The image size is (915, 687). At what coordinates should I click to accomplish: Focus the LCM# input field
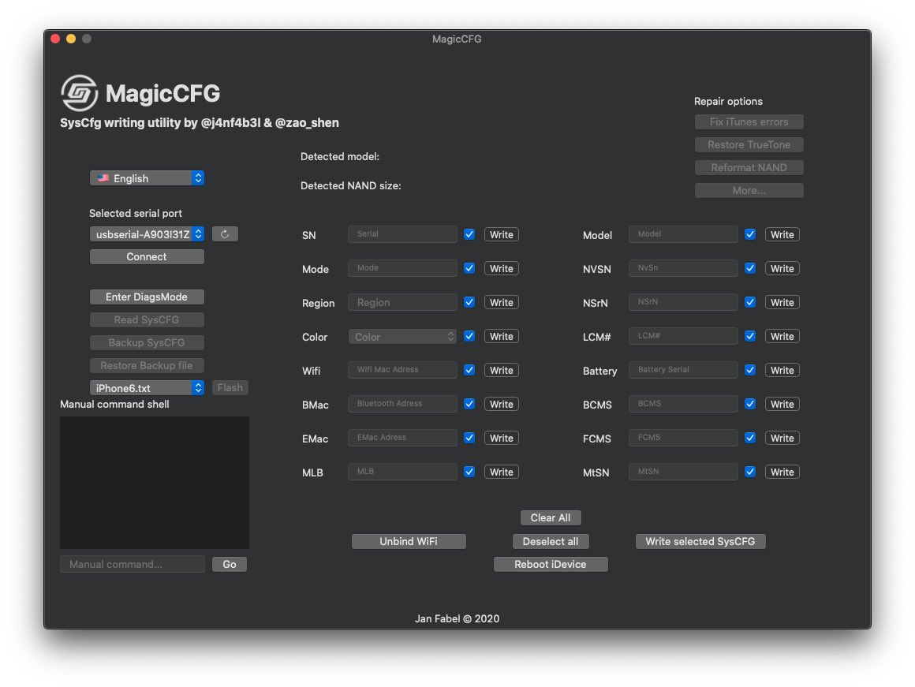(x=683, y=336)
